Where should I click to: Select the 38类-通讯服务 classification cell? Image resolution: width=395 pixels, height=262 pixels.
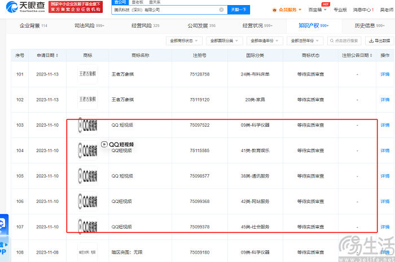(x=255, y=176)
